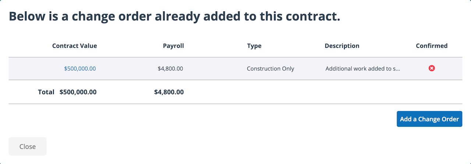471x164 pixels.
Task: Click the change order heading text
Action: pos(174,17)
